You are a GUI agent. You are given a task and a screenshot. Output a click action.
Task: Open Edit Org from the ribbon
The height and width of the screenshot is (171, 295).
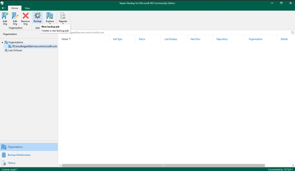[x=15, y=18]
